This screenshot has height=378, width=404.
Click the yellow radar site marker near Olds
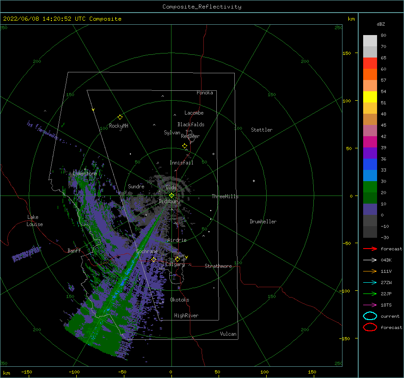coord(171,196)
